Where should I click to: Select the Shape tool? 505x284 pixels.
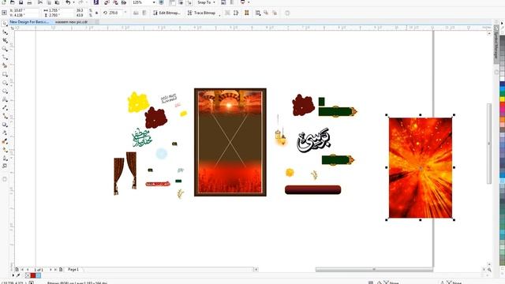click(5, 32)
